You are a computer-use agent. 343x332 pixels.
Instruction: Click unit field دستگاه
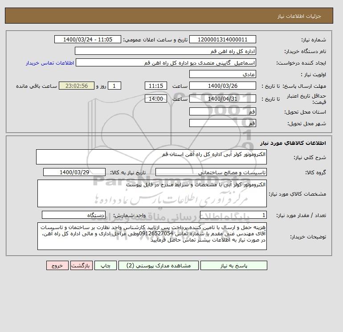[x=73, y=215]
